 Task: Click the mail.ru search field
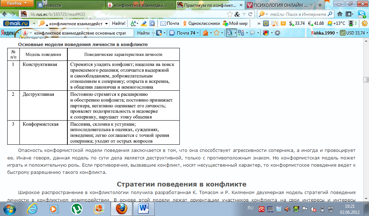click(x=298, y=14)
